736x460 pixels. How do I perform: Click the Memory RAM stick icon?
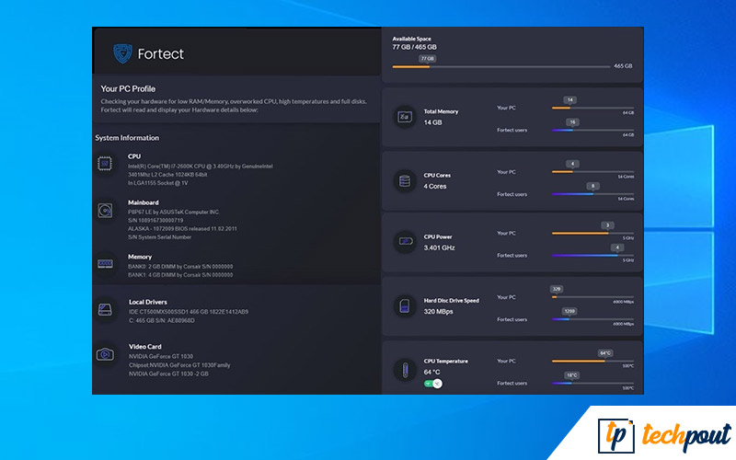pyautogui.click(x=106, y=264)
